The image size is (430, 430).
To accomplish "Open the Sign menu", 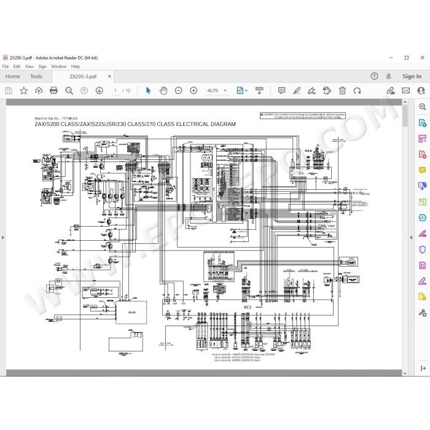I will 42,66.
